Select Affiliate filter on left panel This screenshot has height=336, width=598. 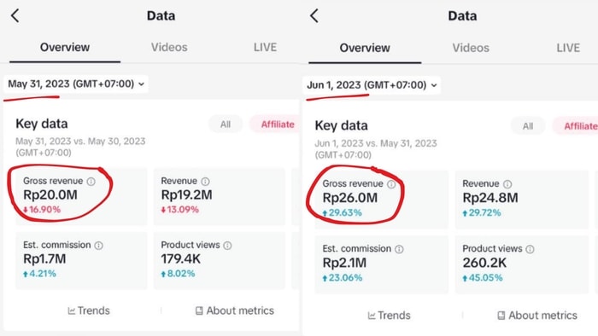[x=275, y=124]
